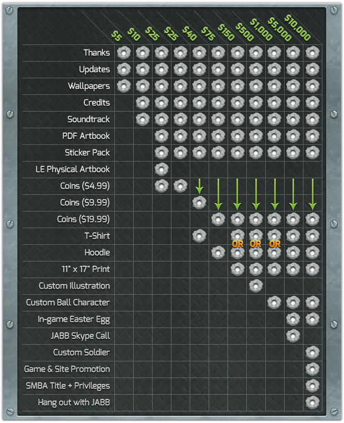Click the LE Physical Artbook bullet marker
The height and width of the screenshot is (423, 344).
tap(161, 169)
